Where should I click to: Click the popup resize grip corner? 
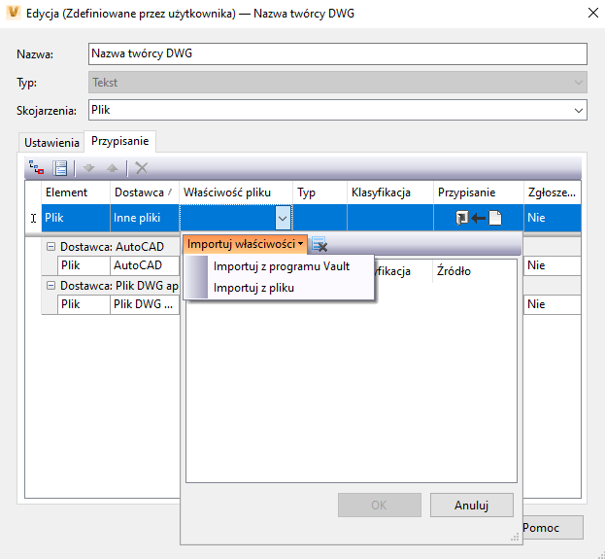(515, 538)
